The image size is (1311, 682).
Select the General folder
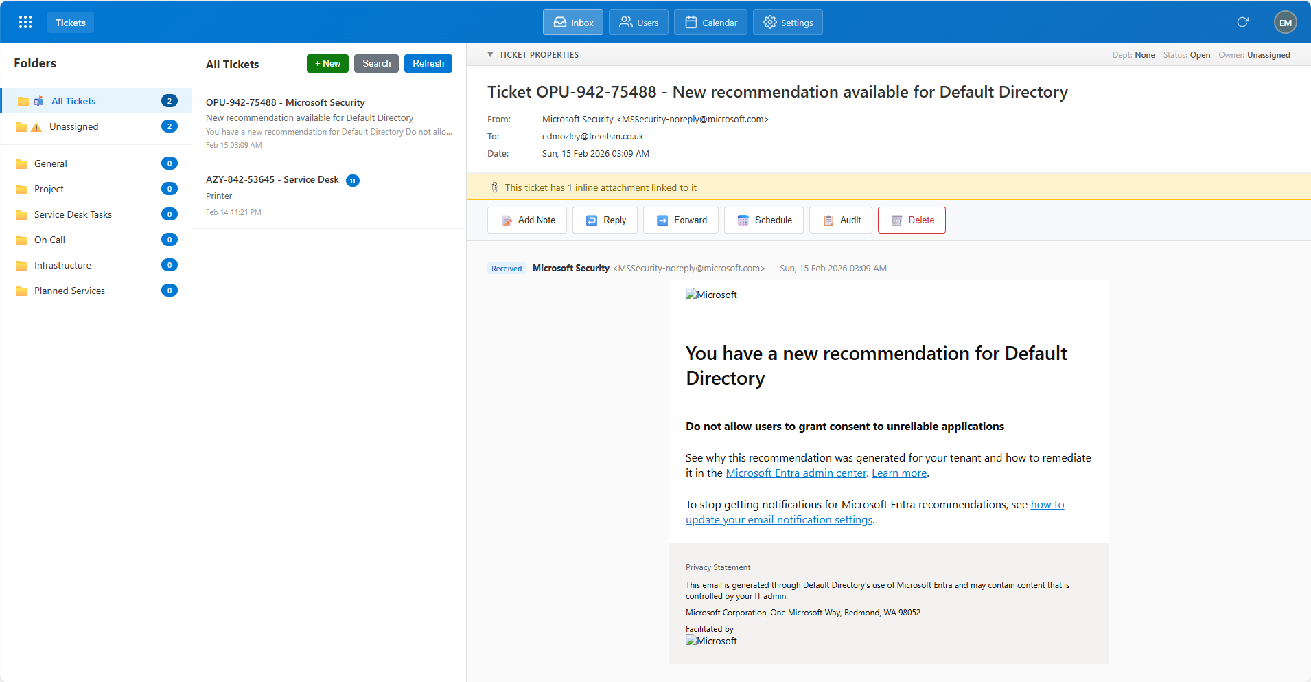pos(96,163)
